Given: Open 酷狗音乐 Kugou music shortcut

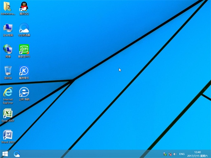Looking at the screenshot, I should (x=24, y=71).
